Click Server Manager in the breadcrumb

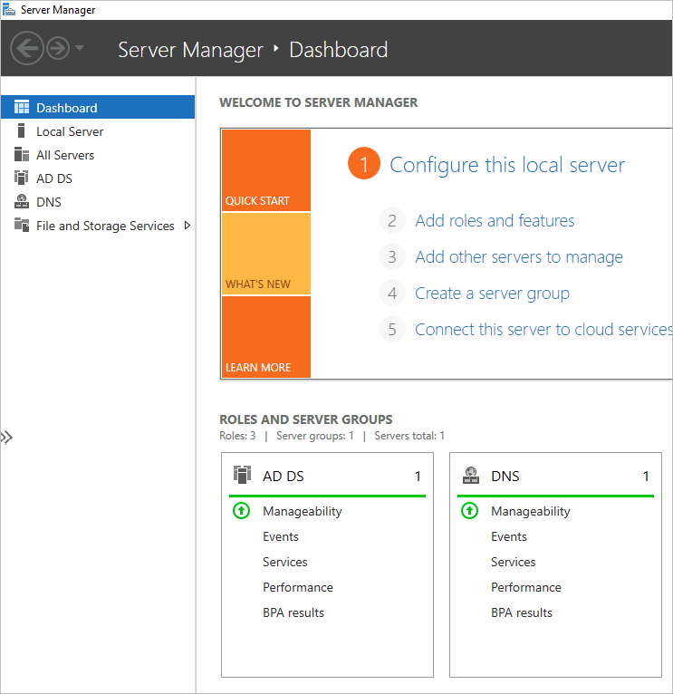click(191, 50)
